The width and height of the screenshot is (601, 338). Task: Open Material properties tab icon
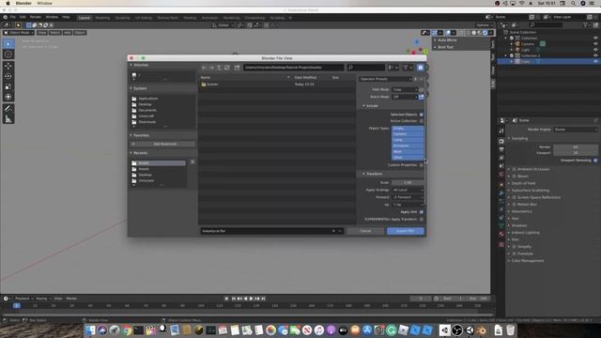coord(501,234)
